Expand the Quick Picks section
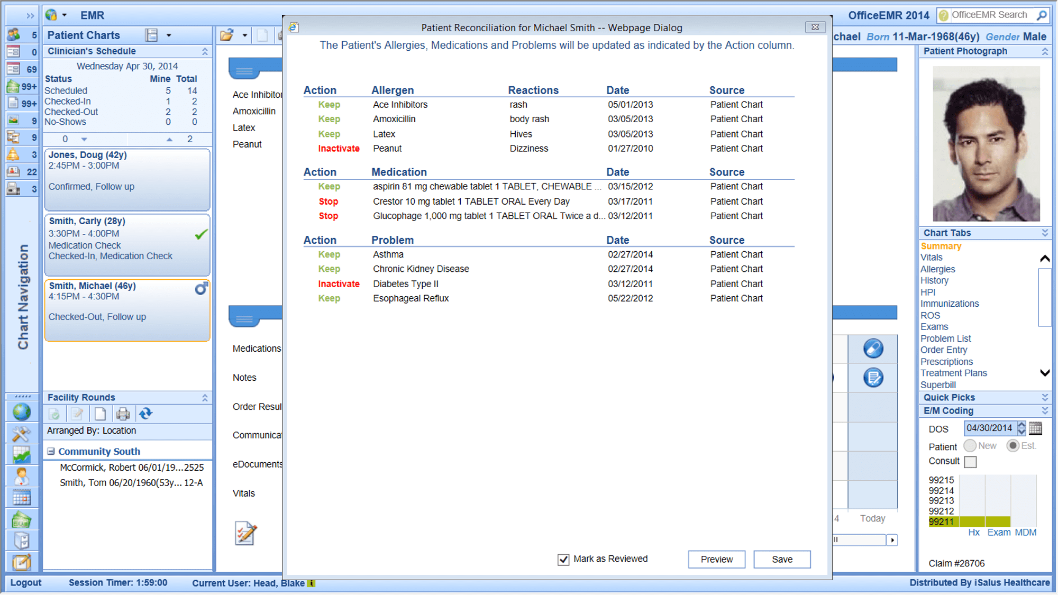Viewport: 1058px width, 595px height. pyautogui.click(x=1045, y=397)
